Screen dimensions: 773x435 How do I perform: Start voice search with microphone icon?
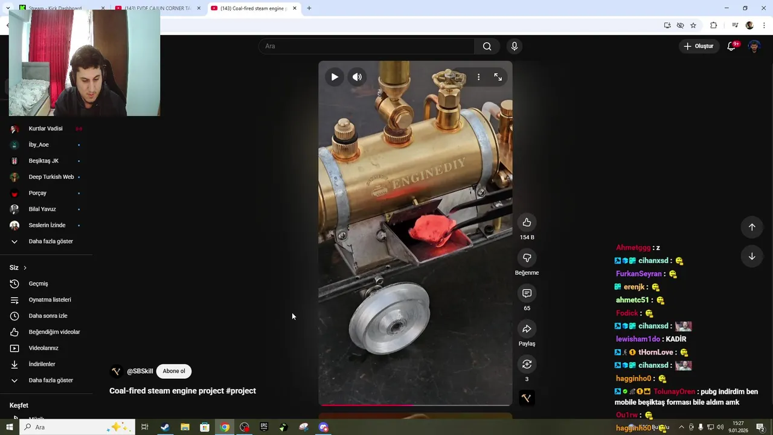click(x=515, y=46)
